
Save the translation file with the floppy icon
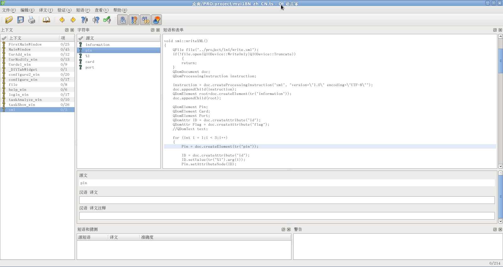pos(20,20)
